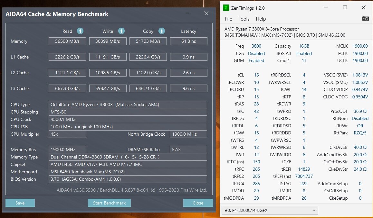This screenshot has width=373, height=218.
Task: Click the Memory Latency value 61.8 ns
Action: click(x=189, y=41)
